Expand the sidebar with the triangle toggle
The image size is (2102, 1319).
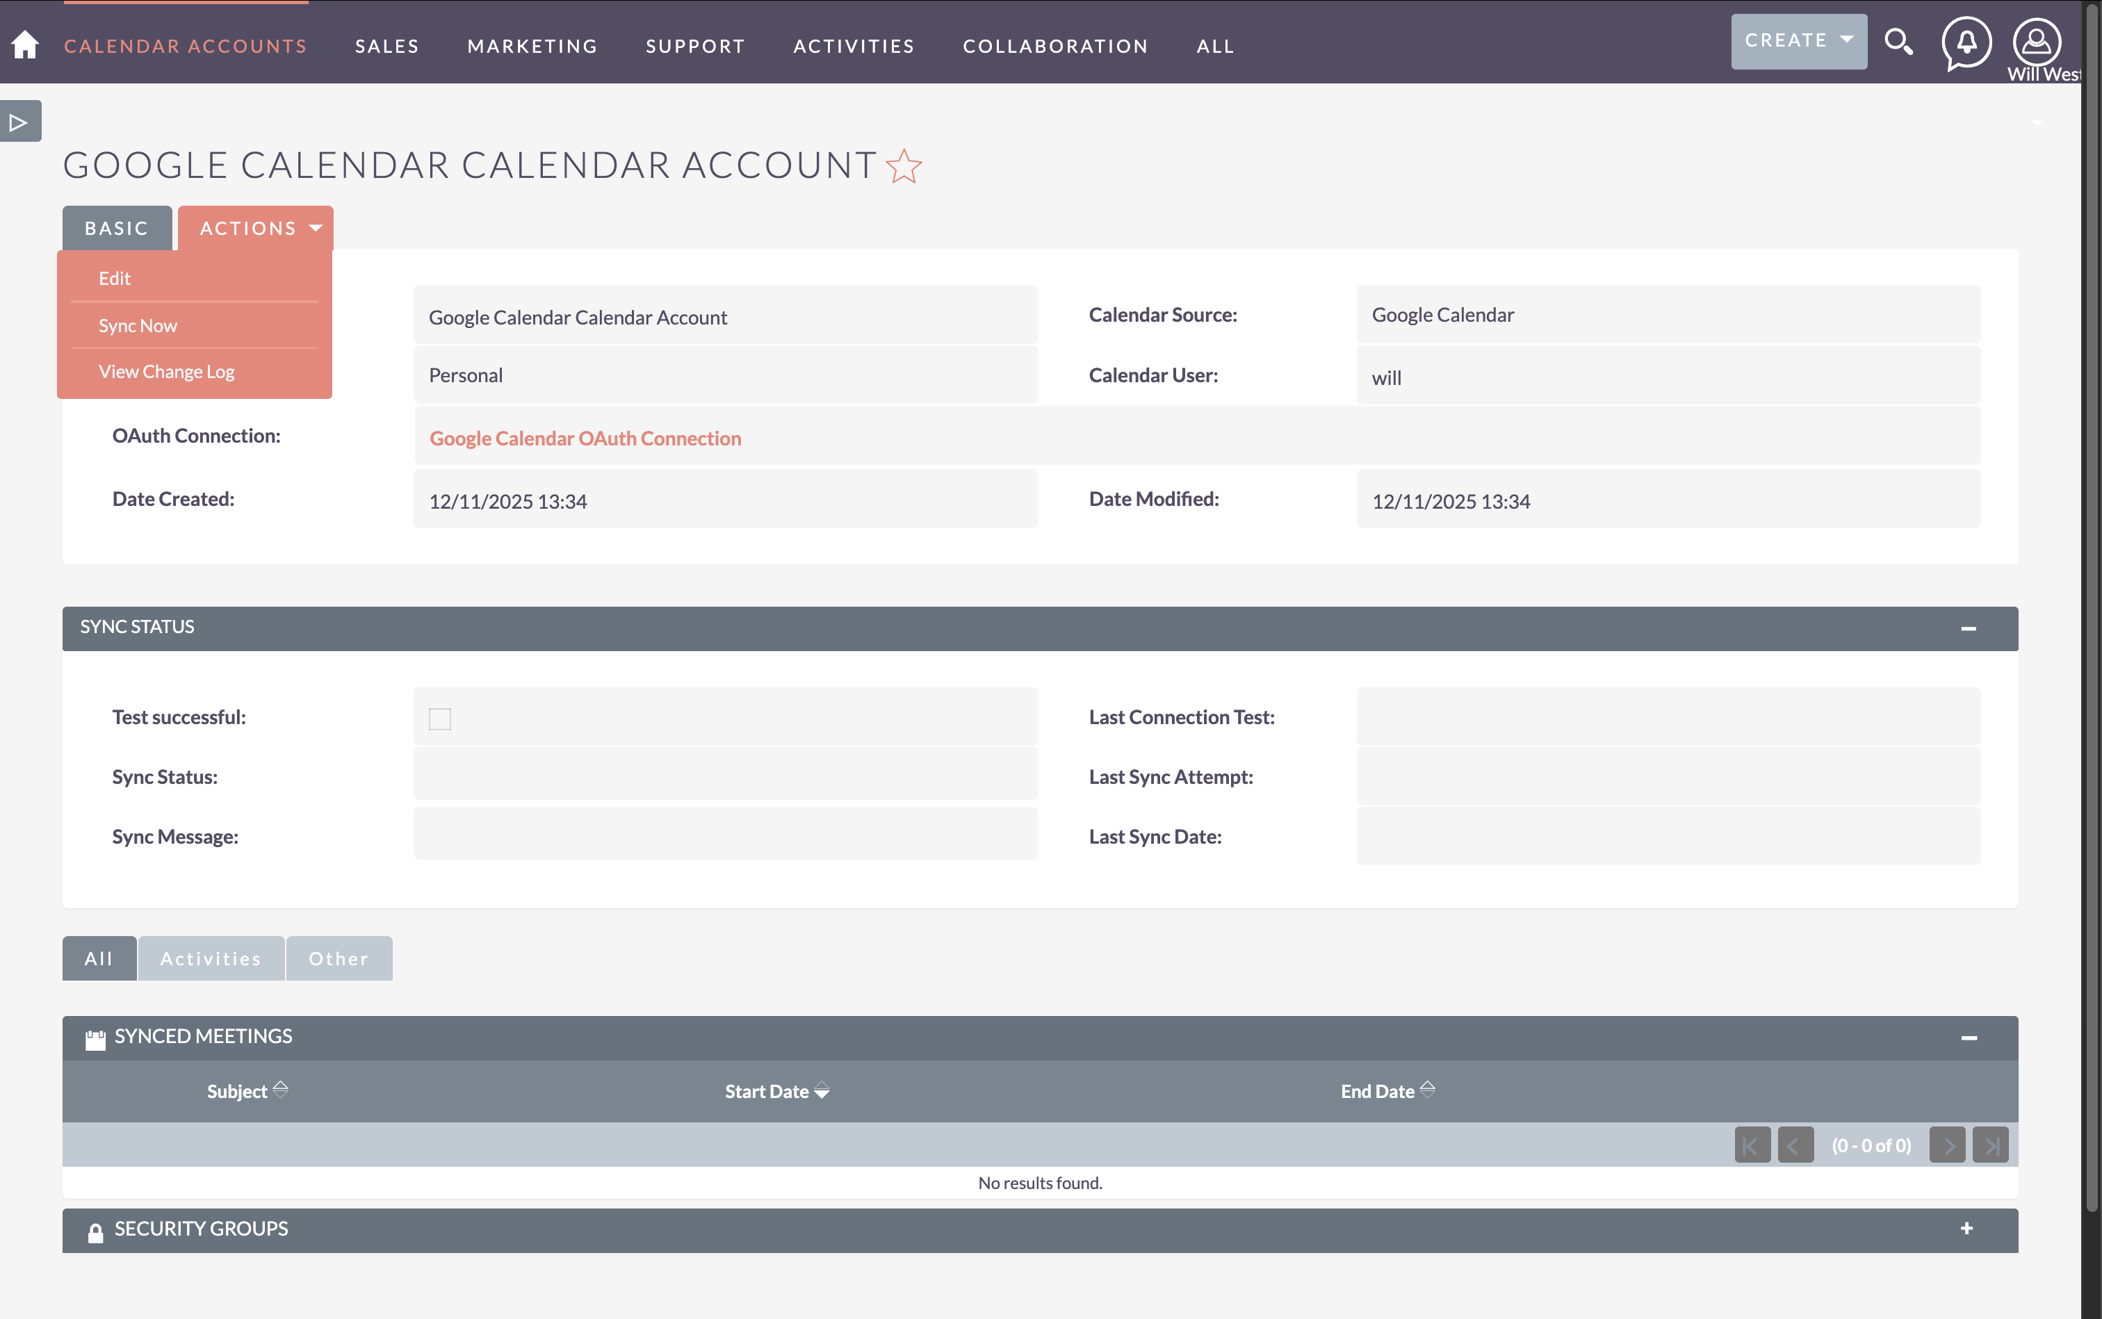coord(19,122)
